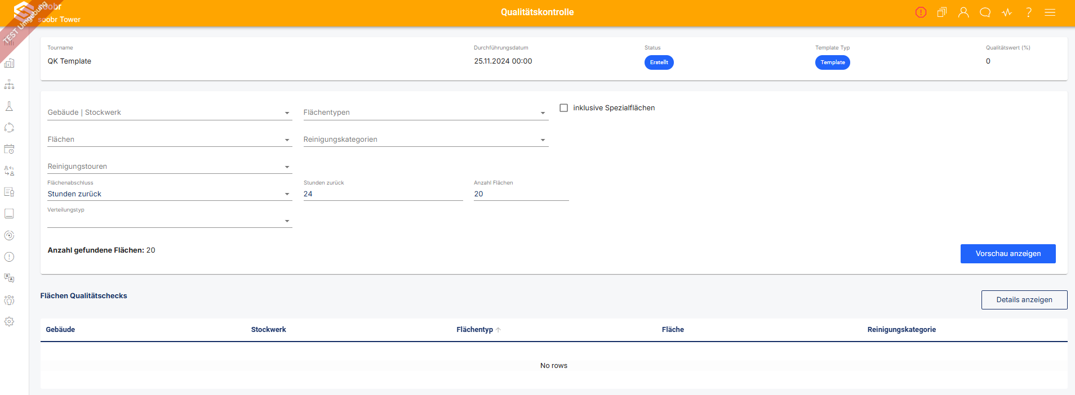The height and width of the screenshot is (395, 1075).
Task: Click the lab flask icon in the sidebar
Action: click(x=9, y=106)
